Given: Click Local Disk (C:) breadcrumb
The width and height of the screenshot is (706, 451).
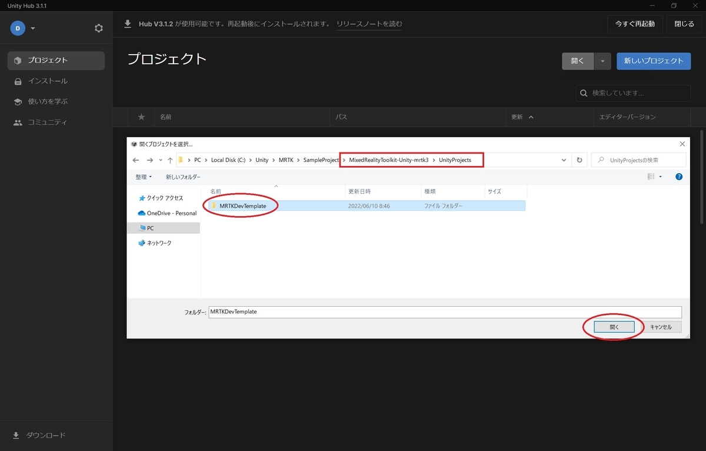Looking at the screenshot, I should [x=228, y=160].
